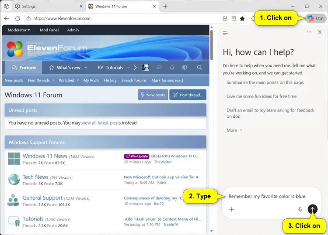The image size is (328, 235).
Task: Expand More suggestions in Copilot pane
Action: (234, 130)
